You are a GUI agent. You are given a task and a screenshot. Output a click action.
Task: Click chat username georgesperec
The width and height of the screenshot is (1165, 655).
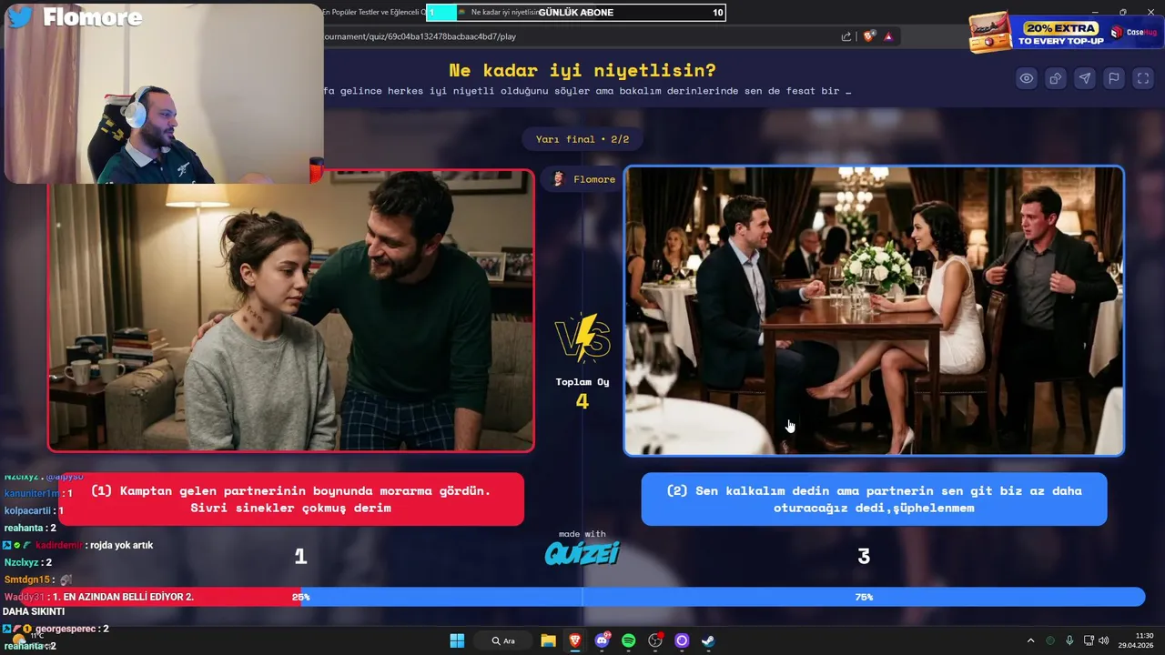(66, 629)
